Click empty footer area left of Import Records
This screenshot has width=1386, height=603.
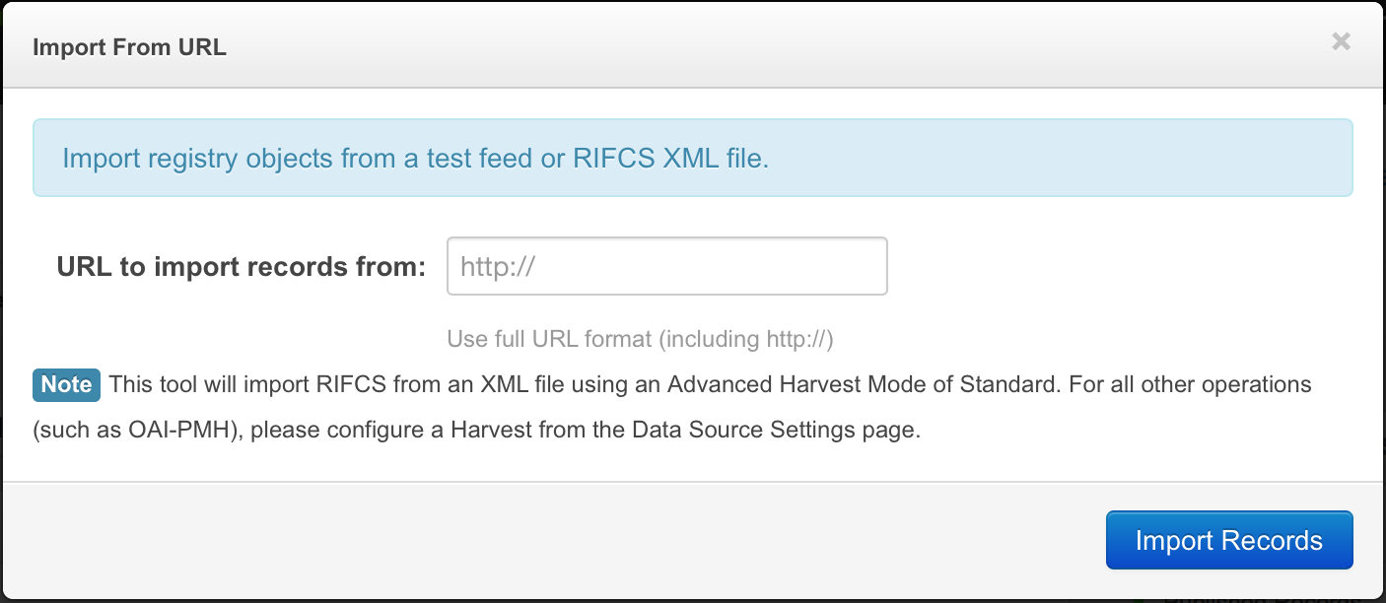pos(552,540)
